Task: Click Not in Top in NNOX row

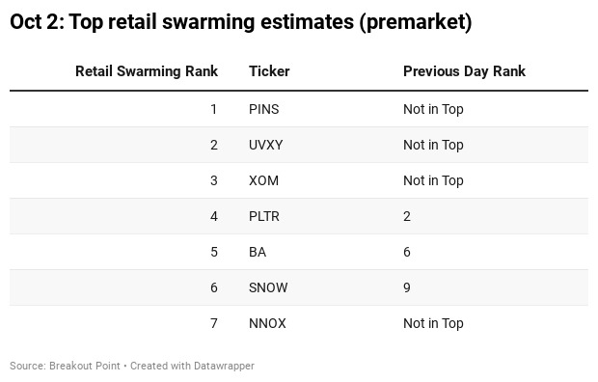Action: point(433,323)
